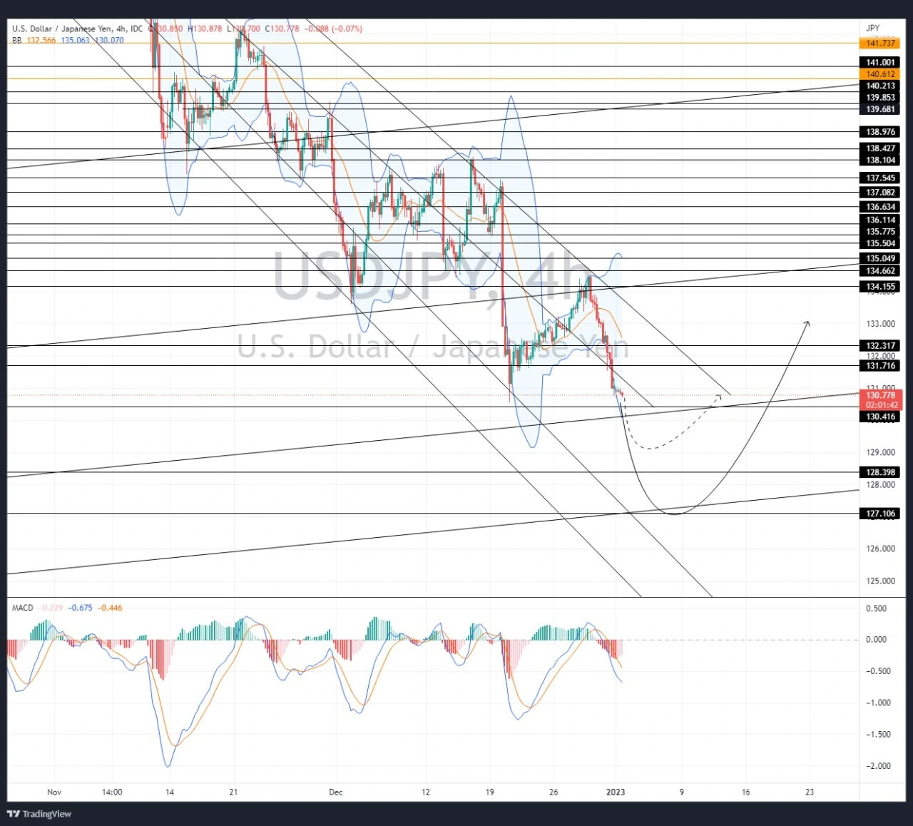The width and height of the screenshot is (913, 826).
Task: Select the 131.716 price level label
Action: tap(880, 366)
